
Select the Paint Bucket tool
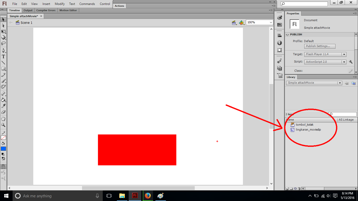[x=3, y=100]
